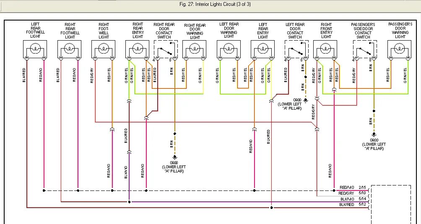This screenshot has height=224, width=421.
Task: Click BLK/RED wire label beside pin 5/12
Action: click(347, 205)
